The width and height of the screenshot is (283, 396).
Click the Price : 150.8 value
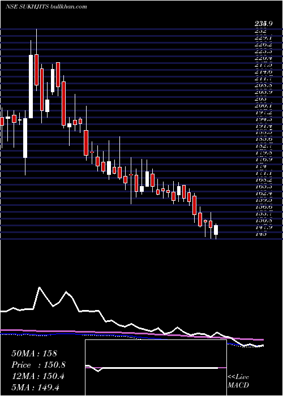point(38,365)
